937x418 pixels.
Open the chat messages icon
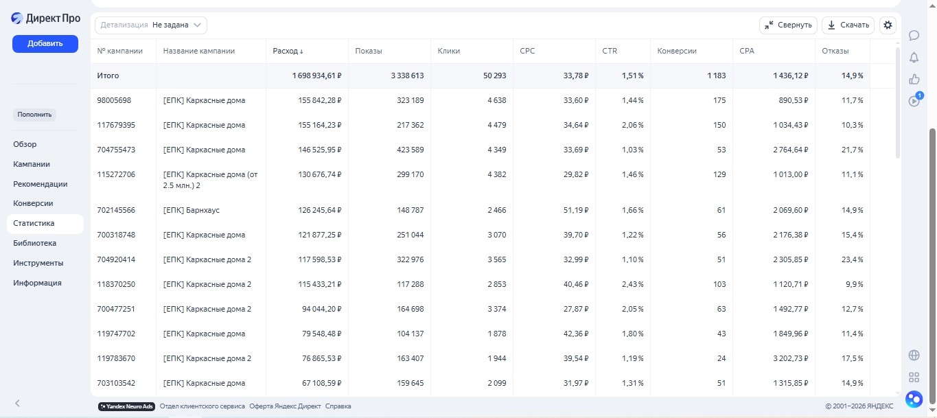[x=914, y=36]
